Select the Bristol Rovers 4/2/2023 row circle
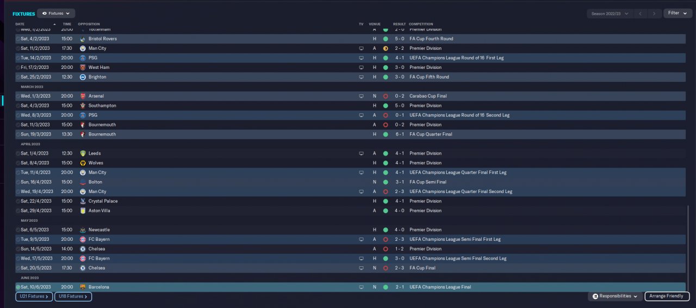Image resolution: width=696 pixels, height=308 pixels. [18, 39]
